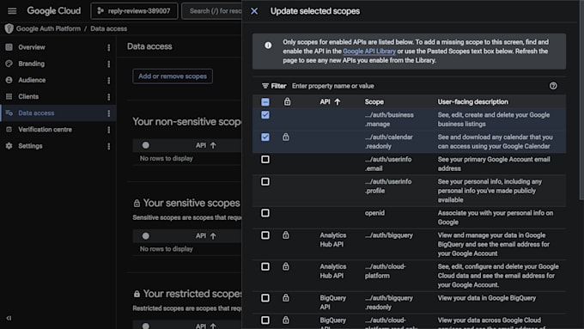Viewport: 584px width, 329px height.
Task: Check the auth/userinfo.profile scope checkbox
Action: click(265, 181)
